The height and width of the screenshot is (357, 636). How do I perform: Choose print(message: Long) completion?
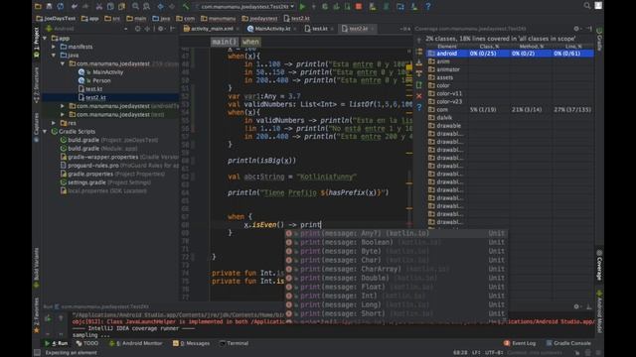[x=396, y=304]
